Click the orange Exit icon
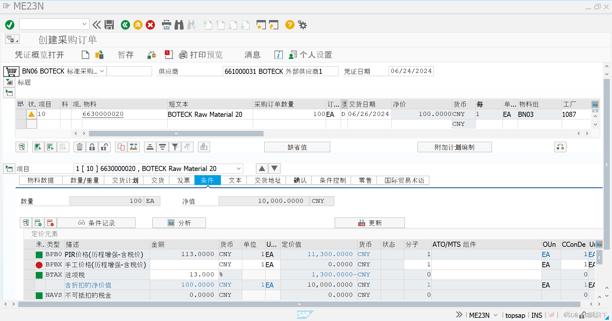Viewport: 612px width, 321px height. pyautogui.click(x=138, y=25)
